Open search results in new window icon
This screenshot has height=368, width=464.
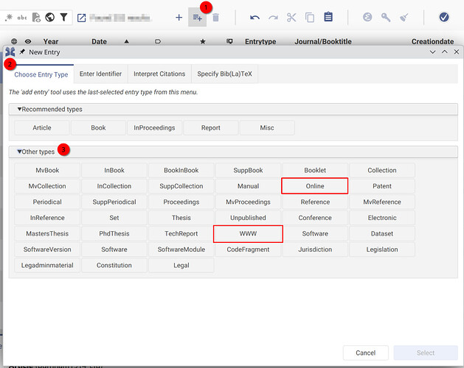coord(81,18)
